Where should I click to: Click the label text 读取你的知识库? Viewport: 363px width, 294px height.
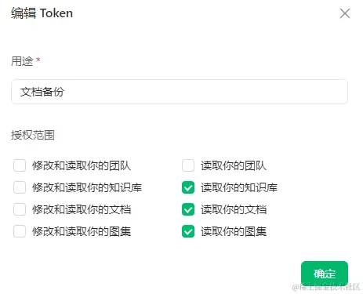(239, 187)
